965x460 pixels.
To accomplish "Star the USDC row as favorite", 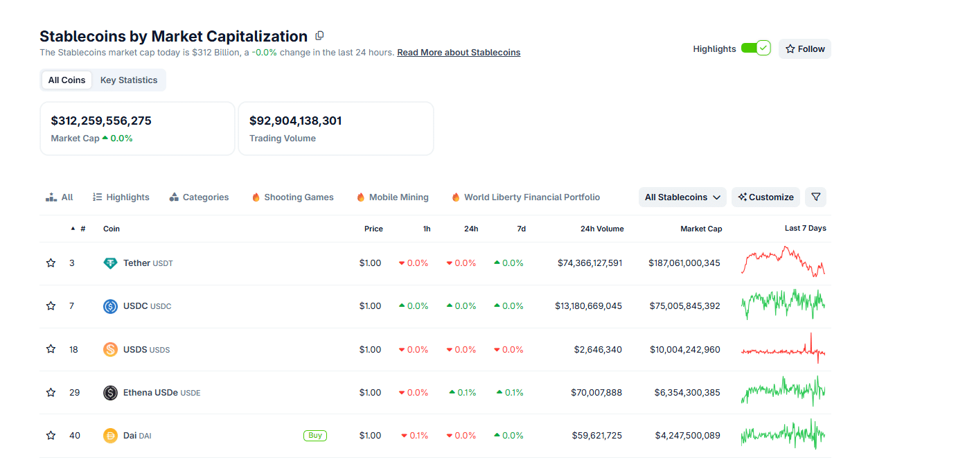I will pos(51,306).
